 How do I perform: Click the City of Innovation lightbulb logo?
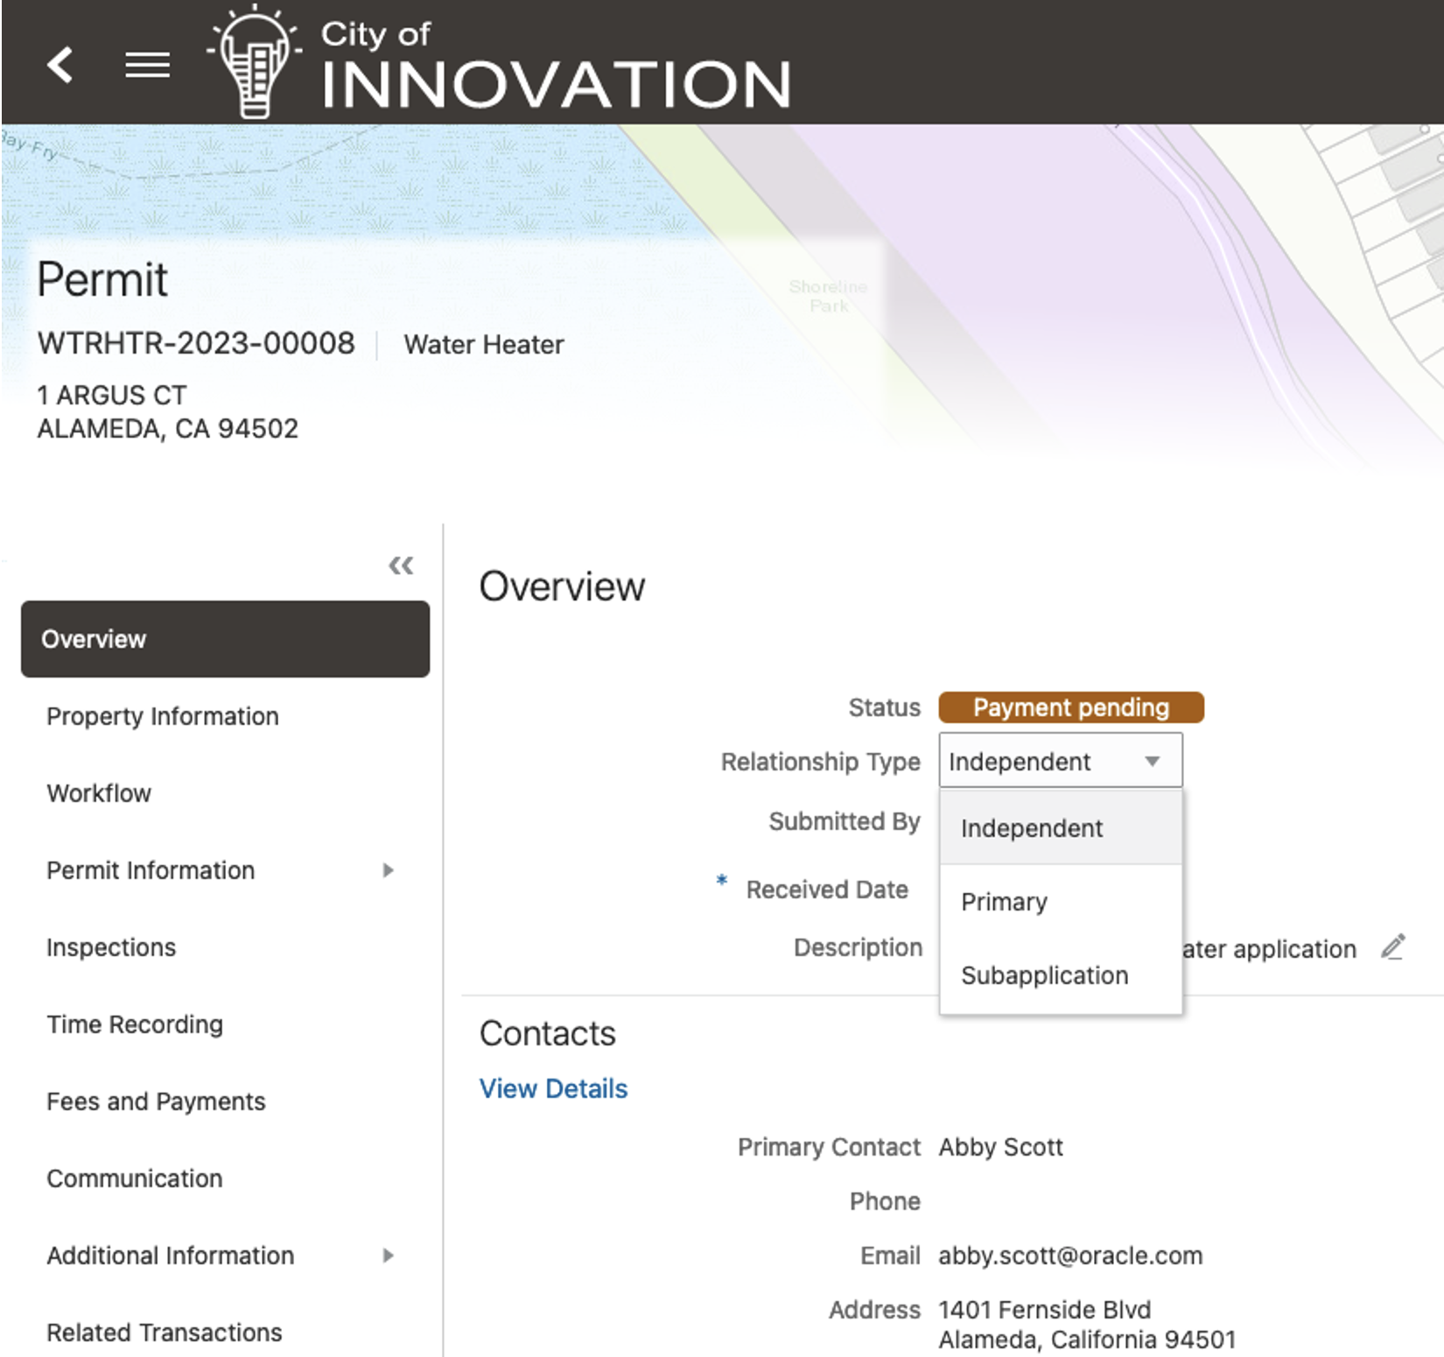tap(252, 61)
